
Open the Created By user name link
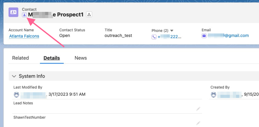pos(229,95)
